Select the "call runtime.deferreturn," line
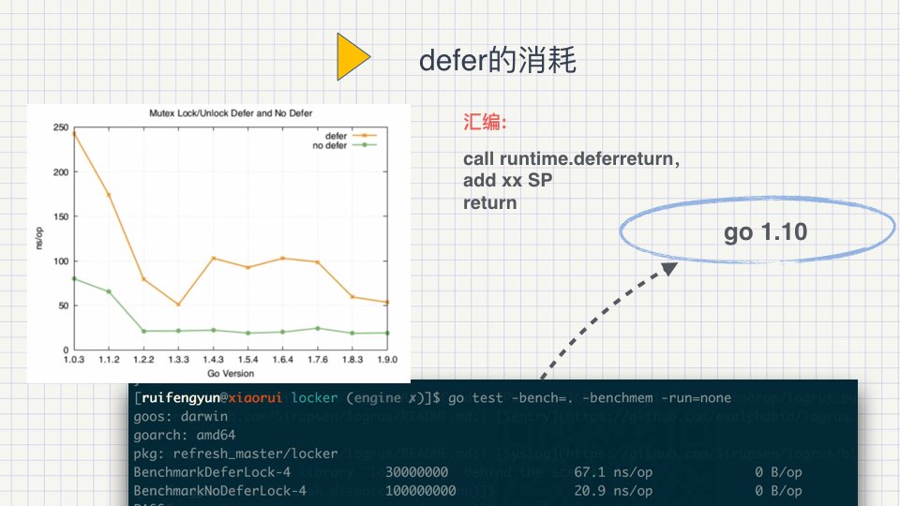 571,158
